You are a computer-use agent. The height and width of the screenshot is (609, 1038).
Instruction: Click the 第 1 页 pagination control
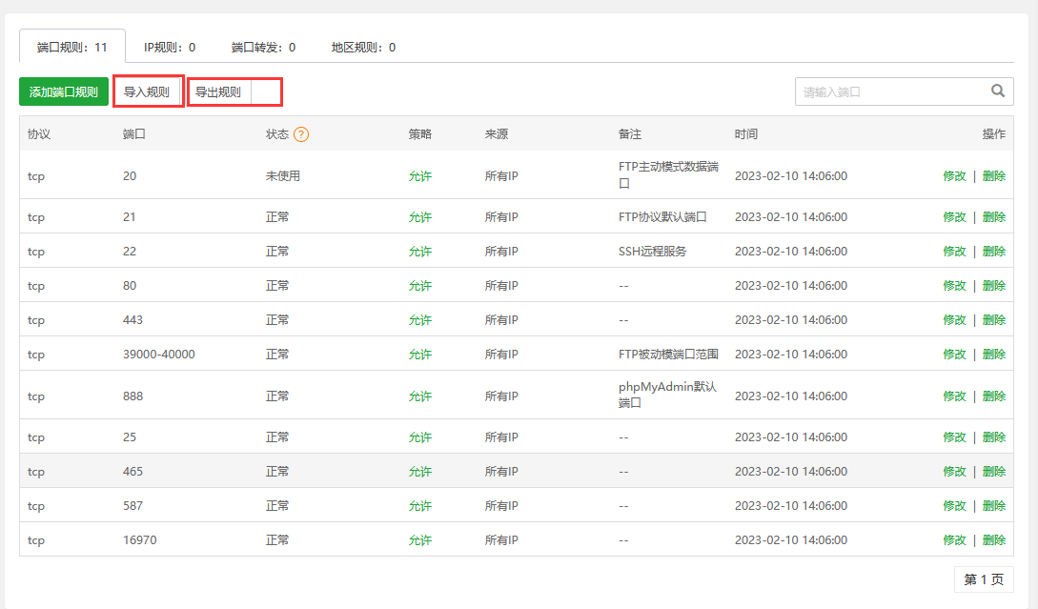983,579
